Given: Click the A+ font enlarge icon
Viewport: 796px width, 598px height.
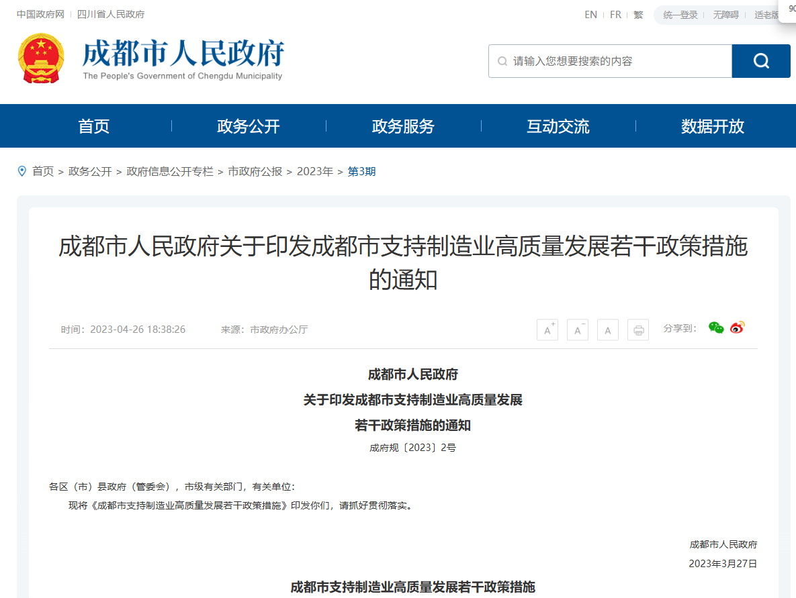Looking at the screenshot, I should coord(547,329).
